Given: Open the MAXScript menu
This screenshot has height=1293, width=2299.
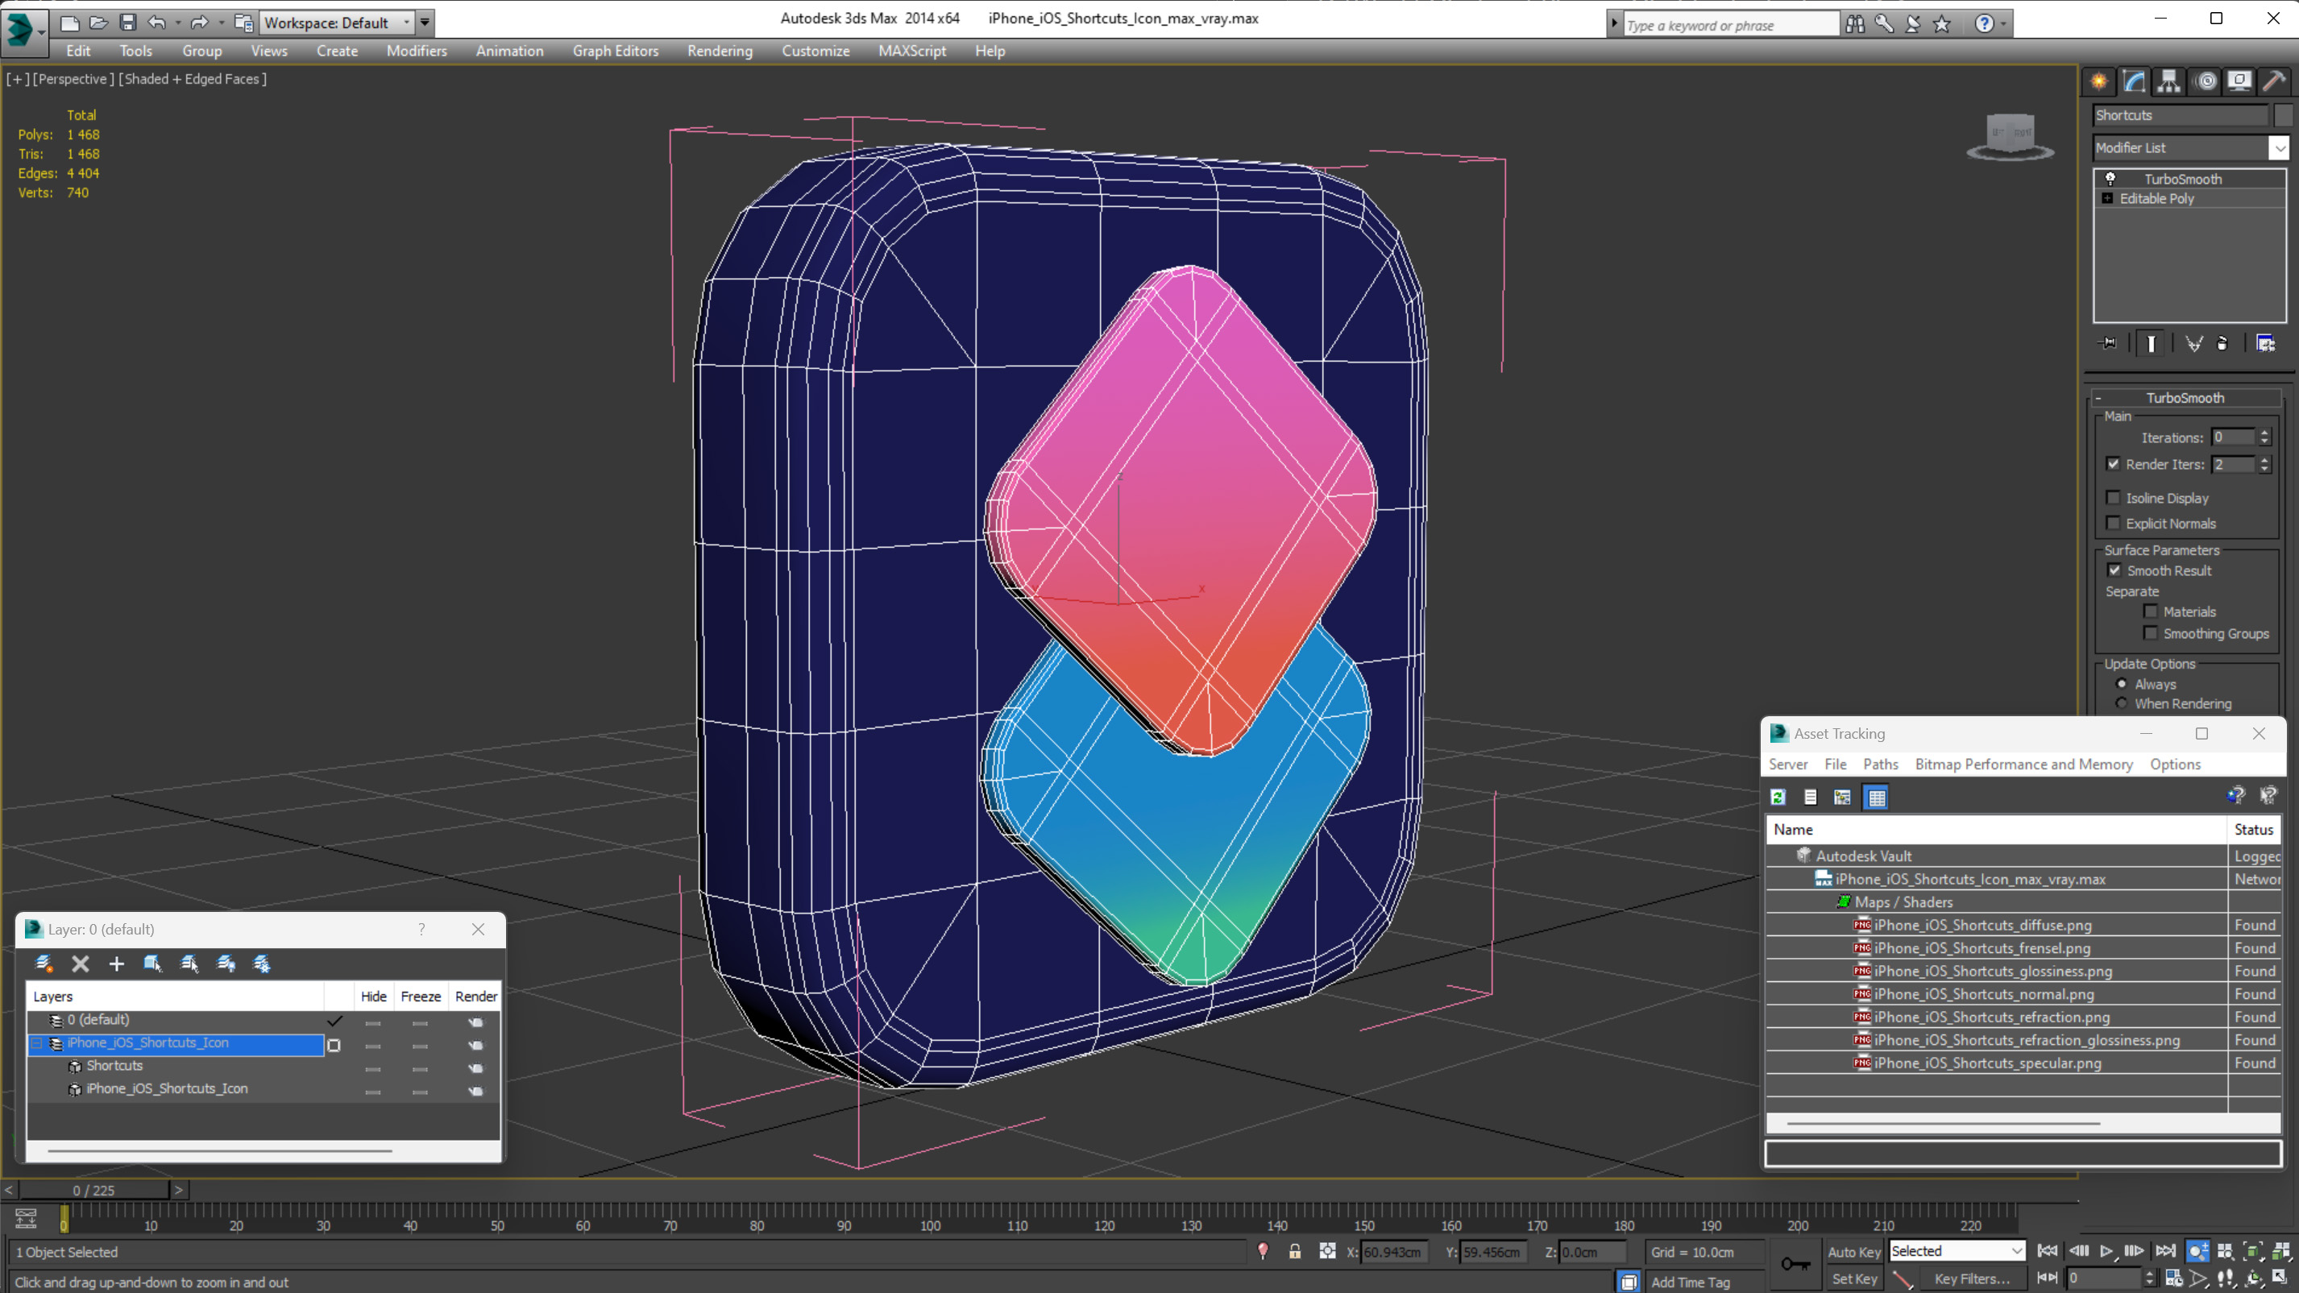Looking at the screenshot, I should (911, 51).
